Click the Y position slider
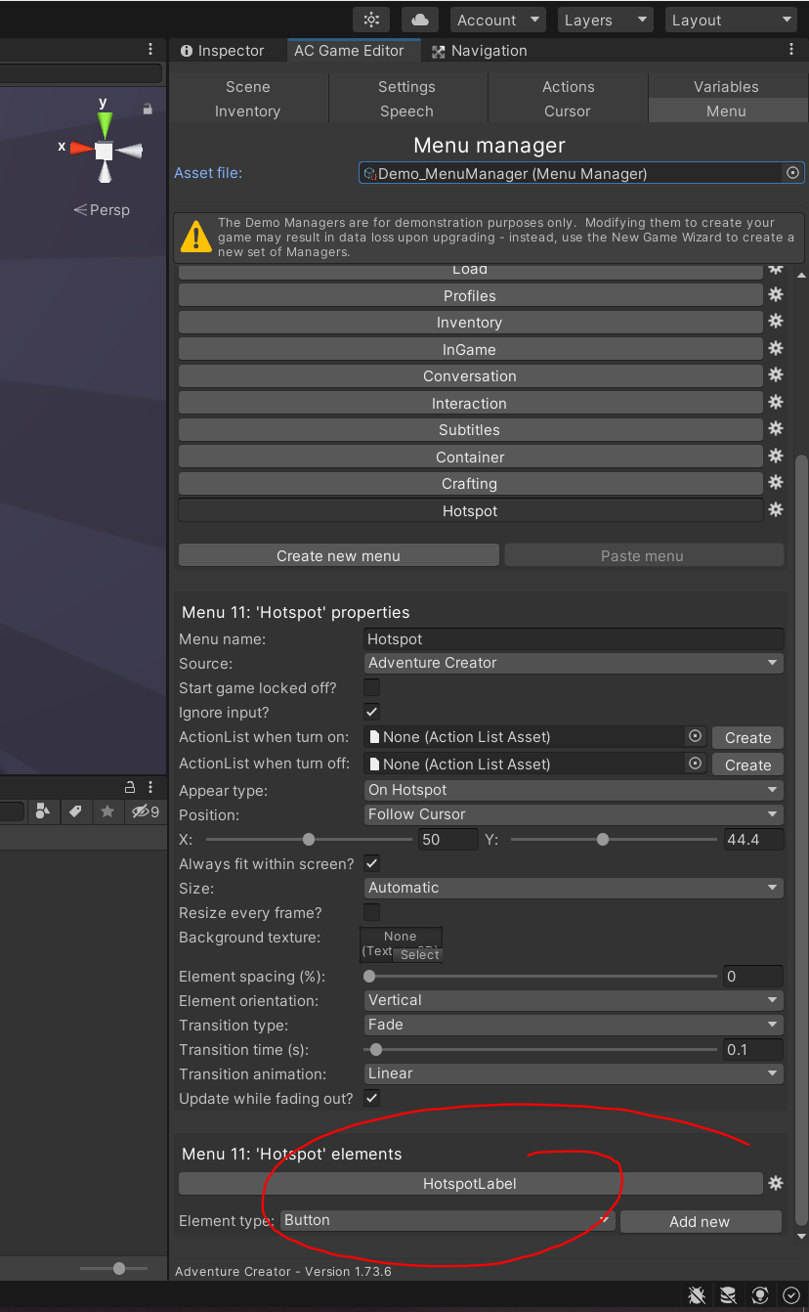Viewport: 809px width, 1312px height. click(x=614, y=839)
